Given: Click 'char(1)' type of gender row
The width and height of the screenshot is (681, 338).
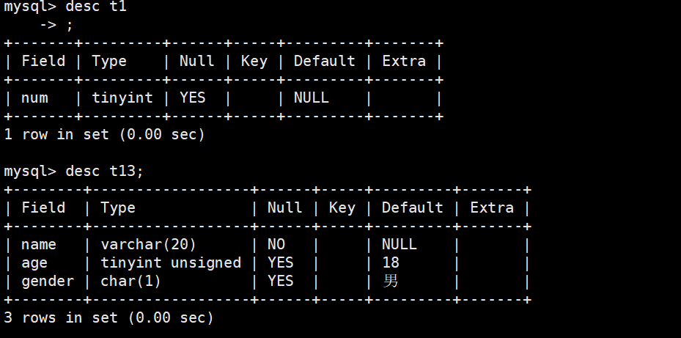Looking at the screenshot, I should [x=130, y=281].
